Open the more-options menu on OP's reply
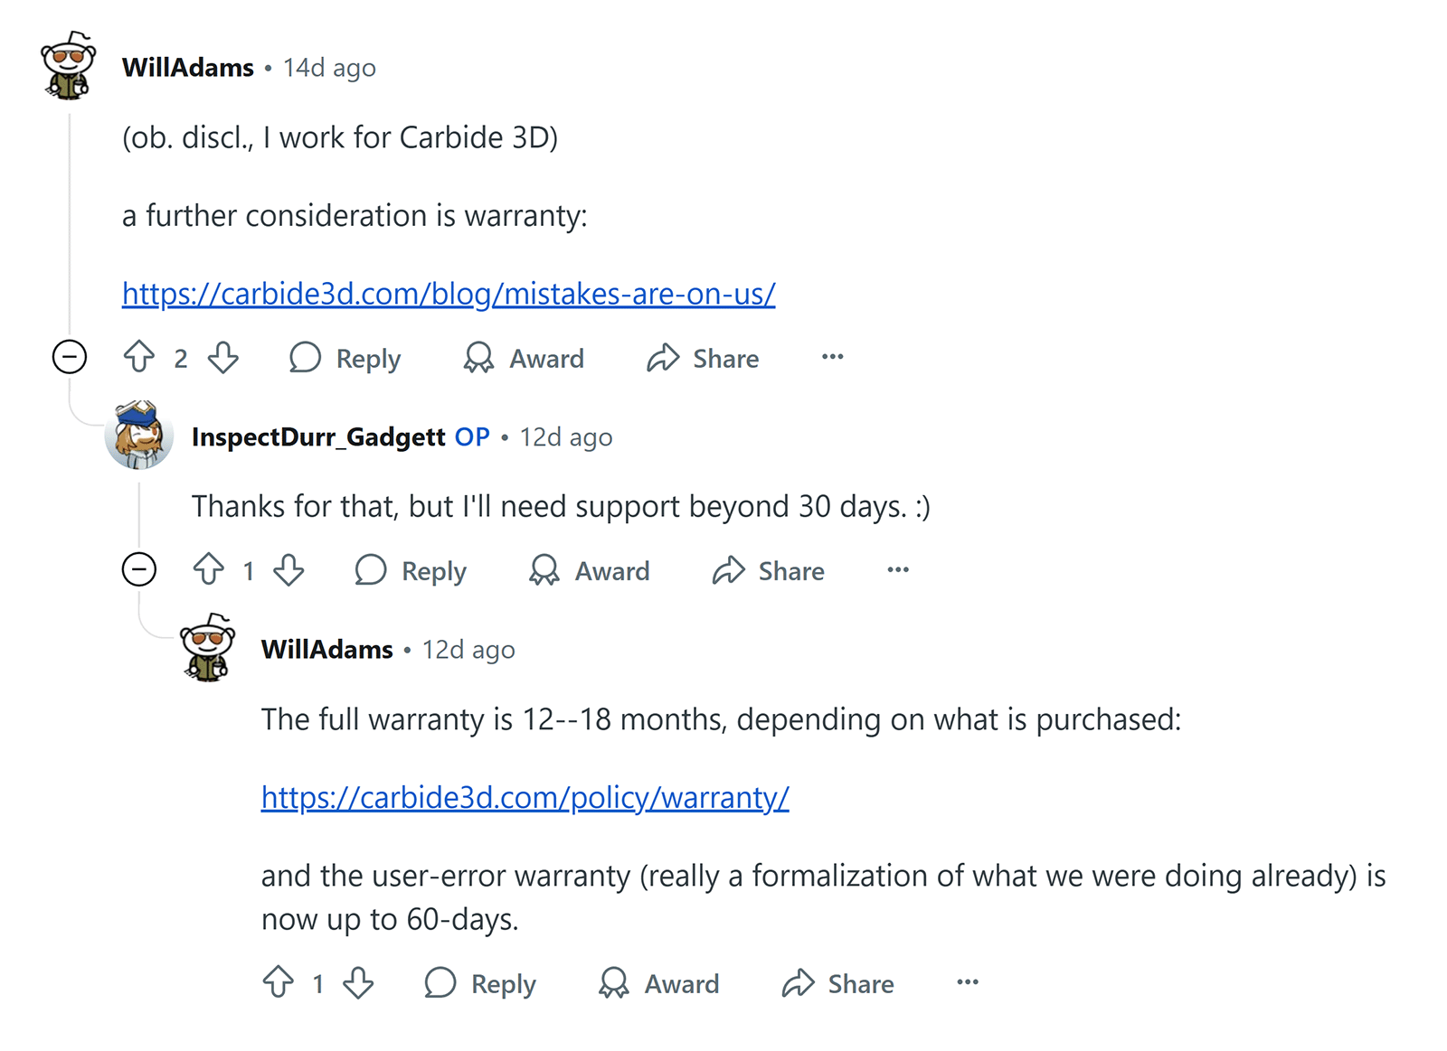1447x1051 pixels. (x=896, y=570)
